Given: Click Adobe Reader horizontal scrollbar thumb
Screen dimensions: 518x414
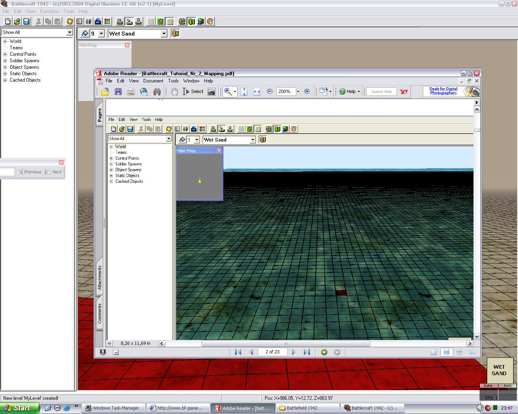Looking at the screenshot, I should (286, 343).
